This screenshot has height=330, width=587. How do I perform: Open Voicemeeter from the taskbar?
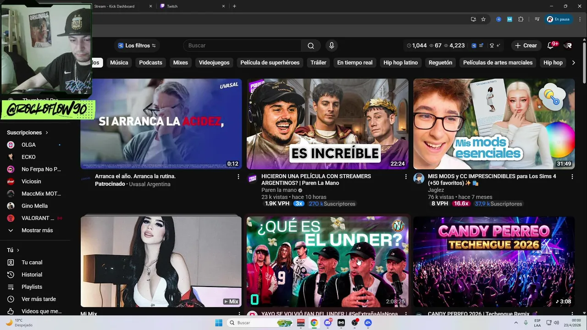click(x=300, y=323)
